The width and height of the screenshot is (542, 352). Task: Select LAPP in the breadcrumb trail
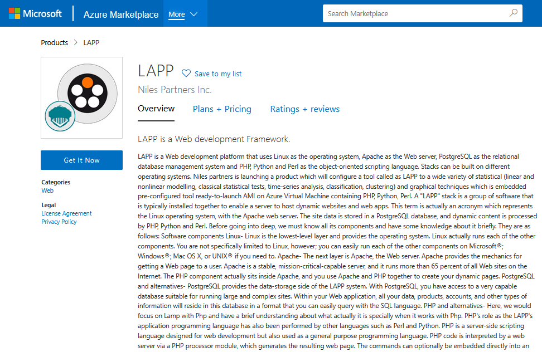point(91,43)
